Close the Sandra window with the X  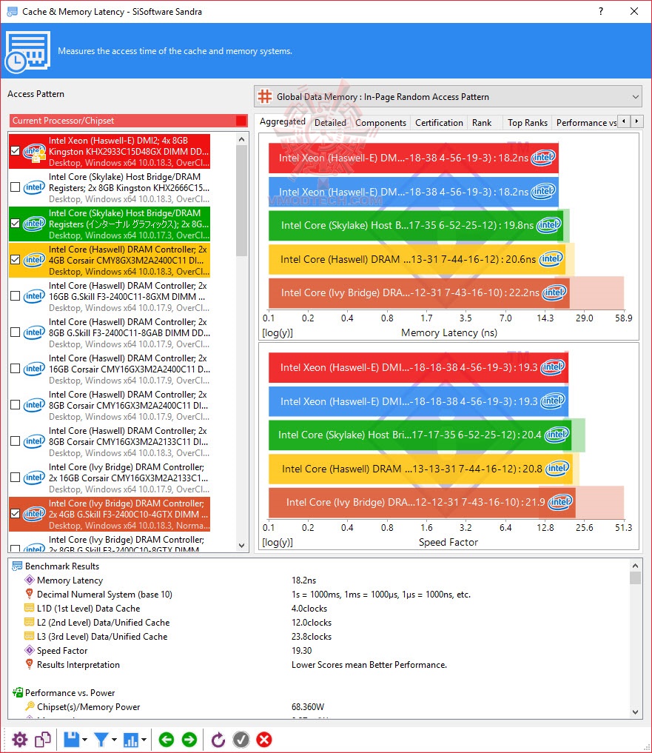[634, 11]
